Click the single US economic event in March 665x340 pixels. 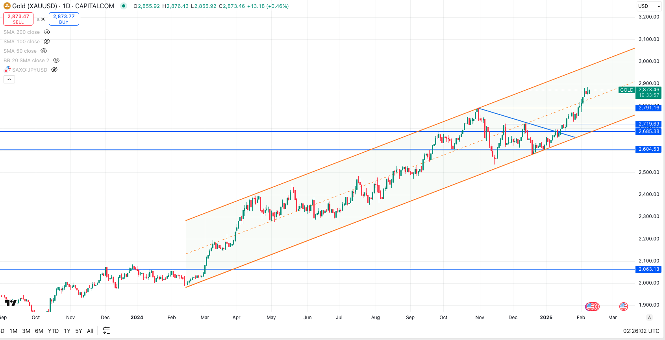(623, 306)
